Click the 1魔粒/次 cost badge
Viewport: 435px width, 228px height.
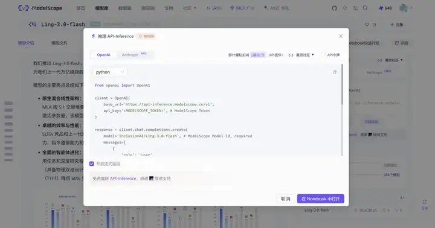pos(258,55)
